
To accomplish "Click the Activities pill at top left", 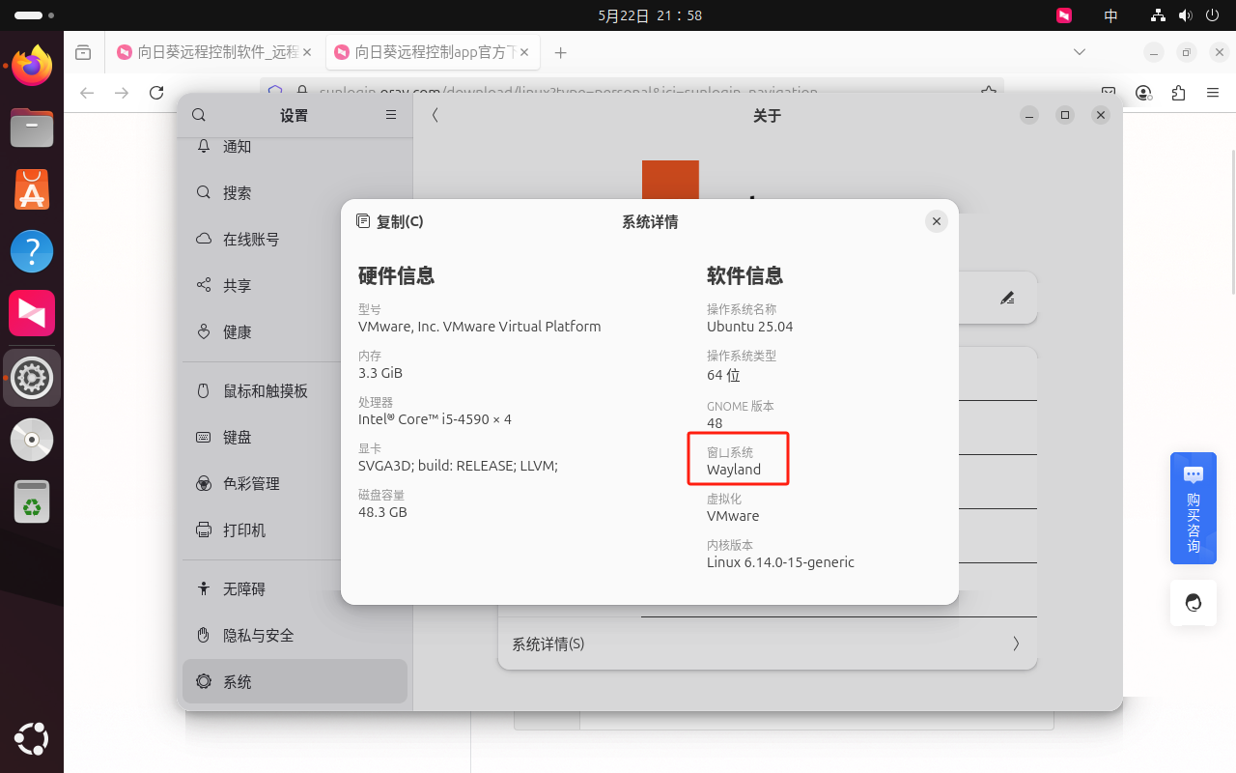I will [x=33, y=15].
